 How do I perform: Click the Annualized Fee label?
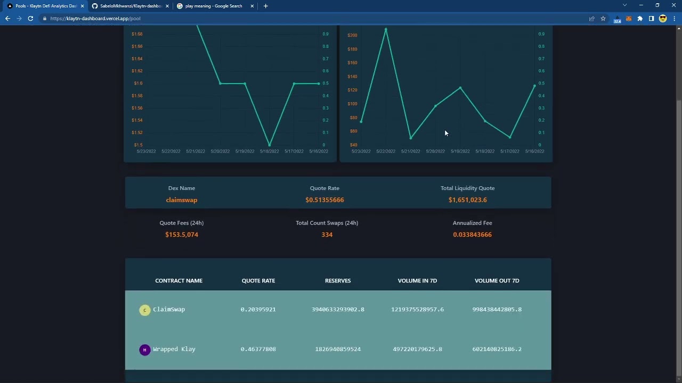click(472, 223)
